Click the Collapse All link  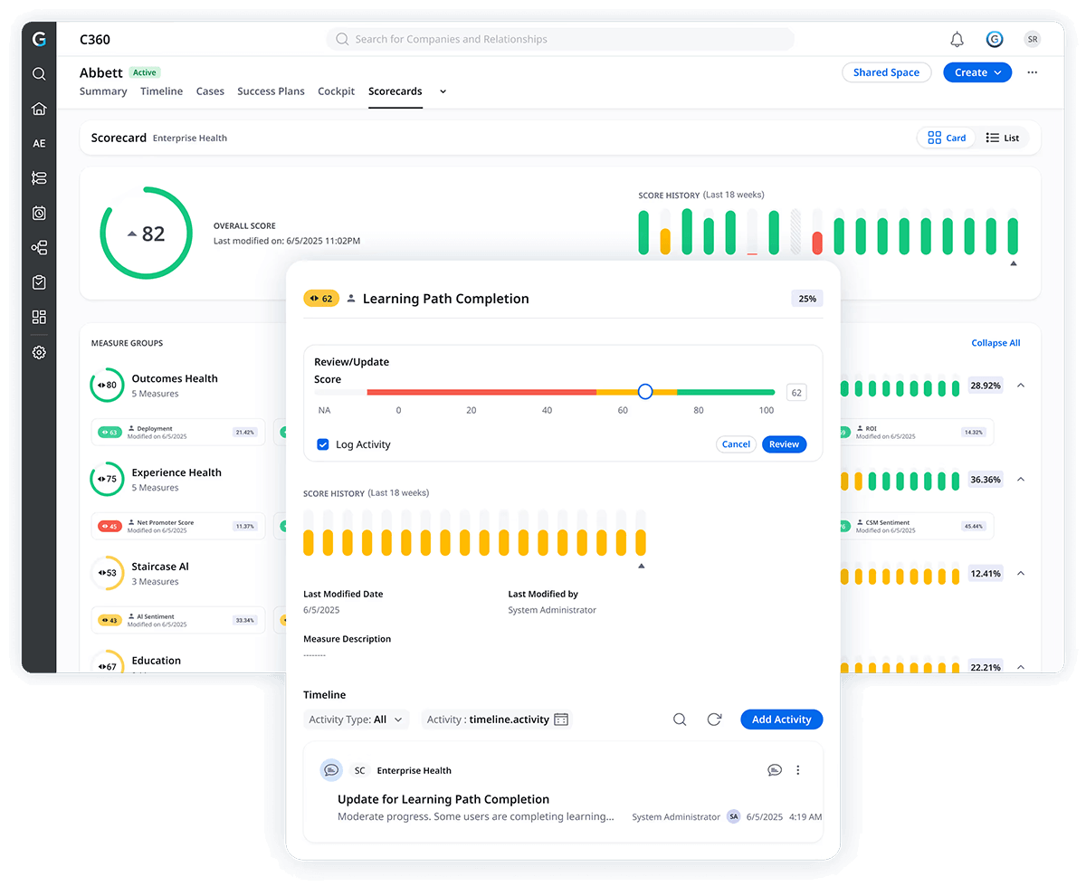pyautogui.click(x=995, y=343)
